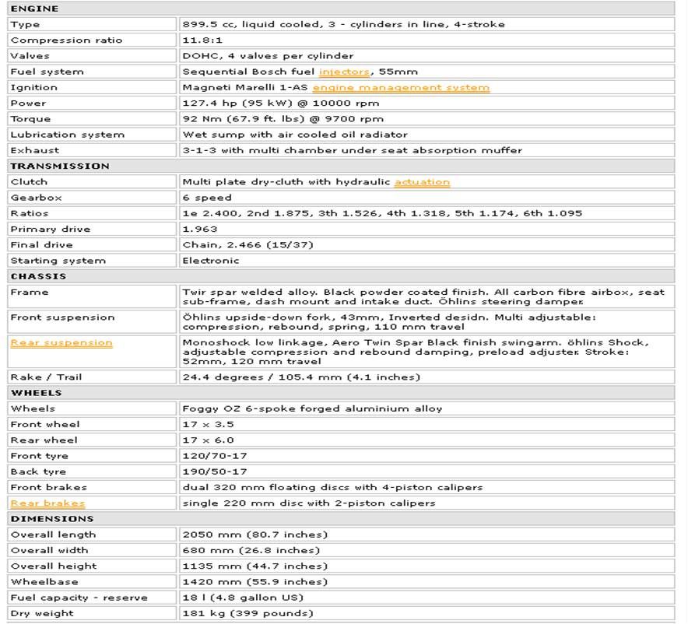Click the Frame description text
This screenshot has width=688, height=624.
point(423,296)
